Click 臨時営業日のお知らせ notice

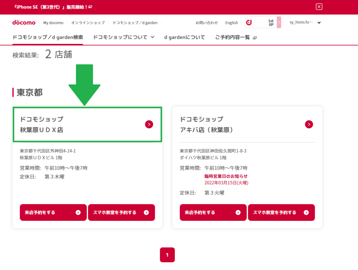tap(226, 176)
